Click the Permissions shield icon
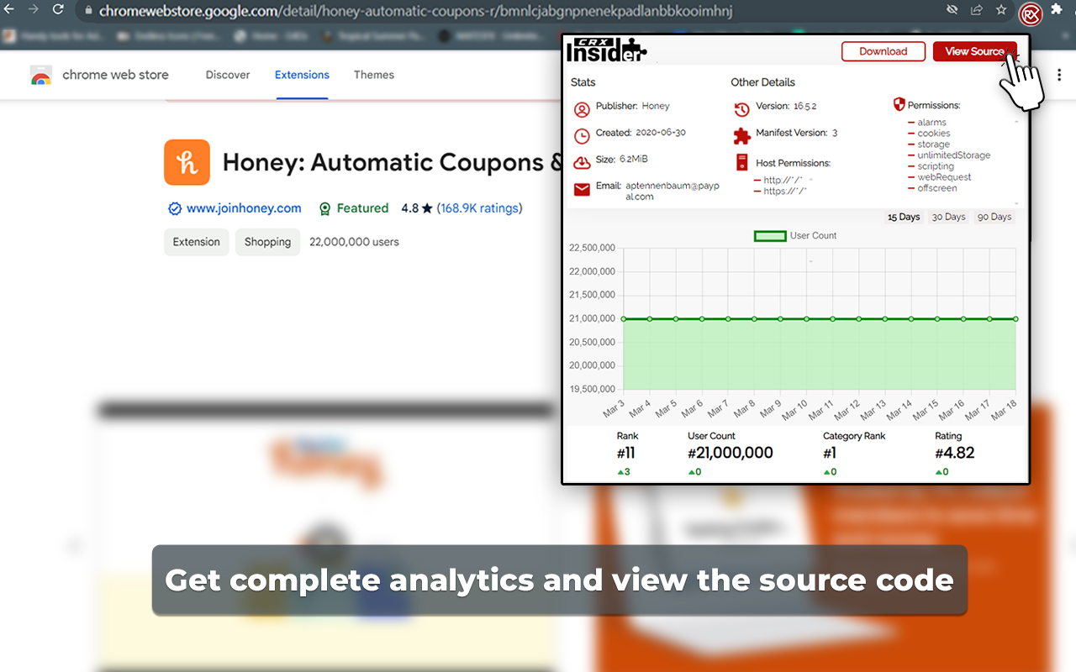 (899, 104)
